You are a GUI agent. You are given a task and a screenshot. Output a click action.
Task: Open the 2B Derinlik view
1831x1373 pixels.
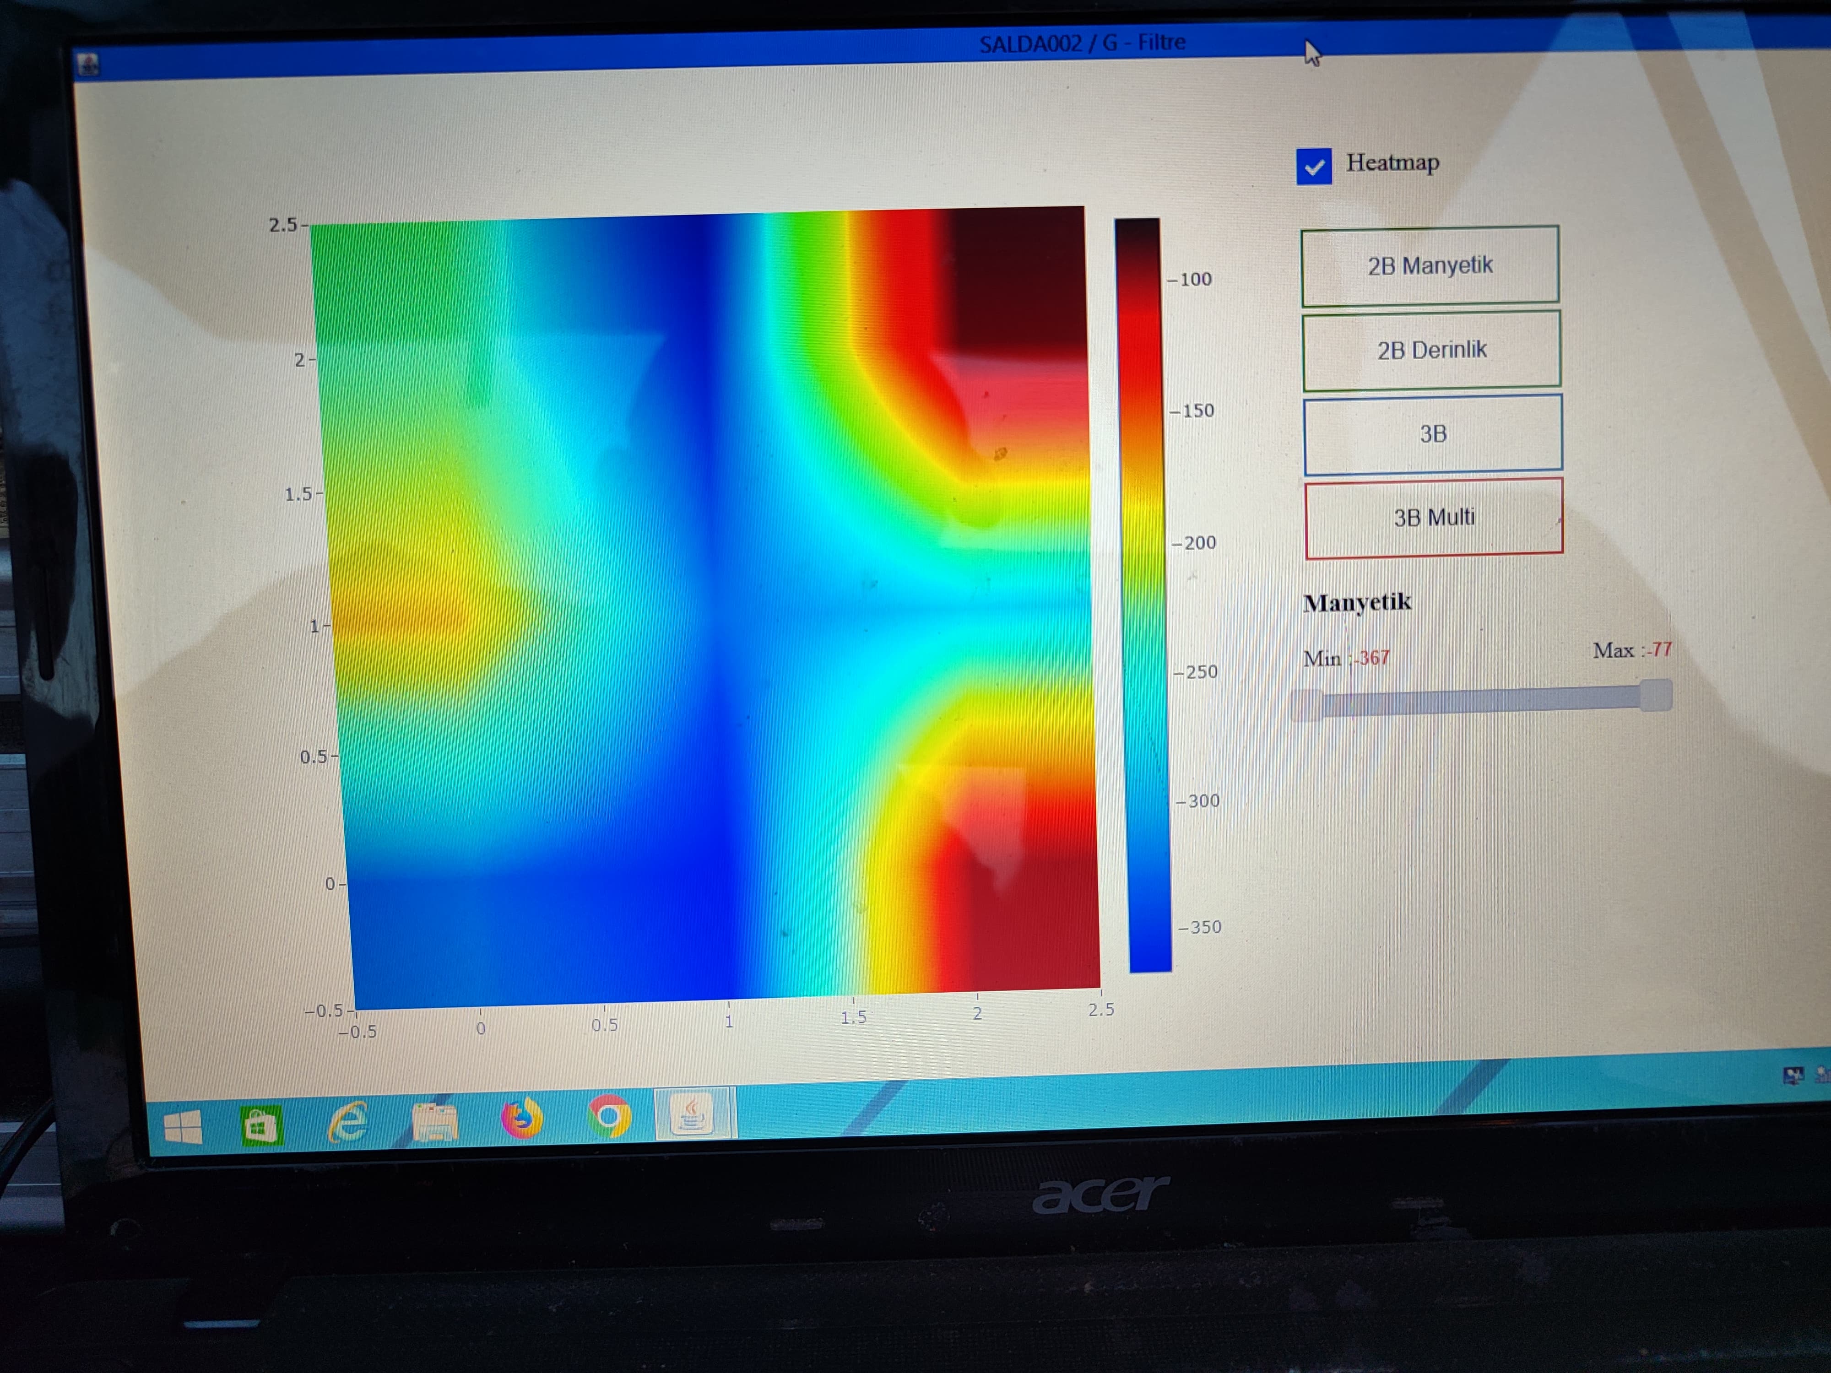pyautogui.click(x=1431, y=350)
